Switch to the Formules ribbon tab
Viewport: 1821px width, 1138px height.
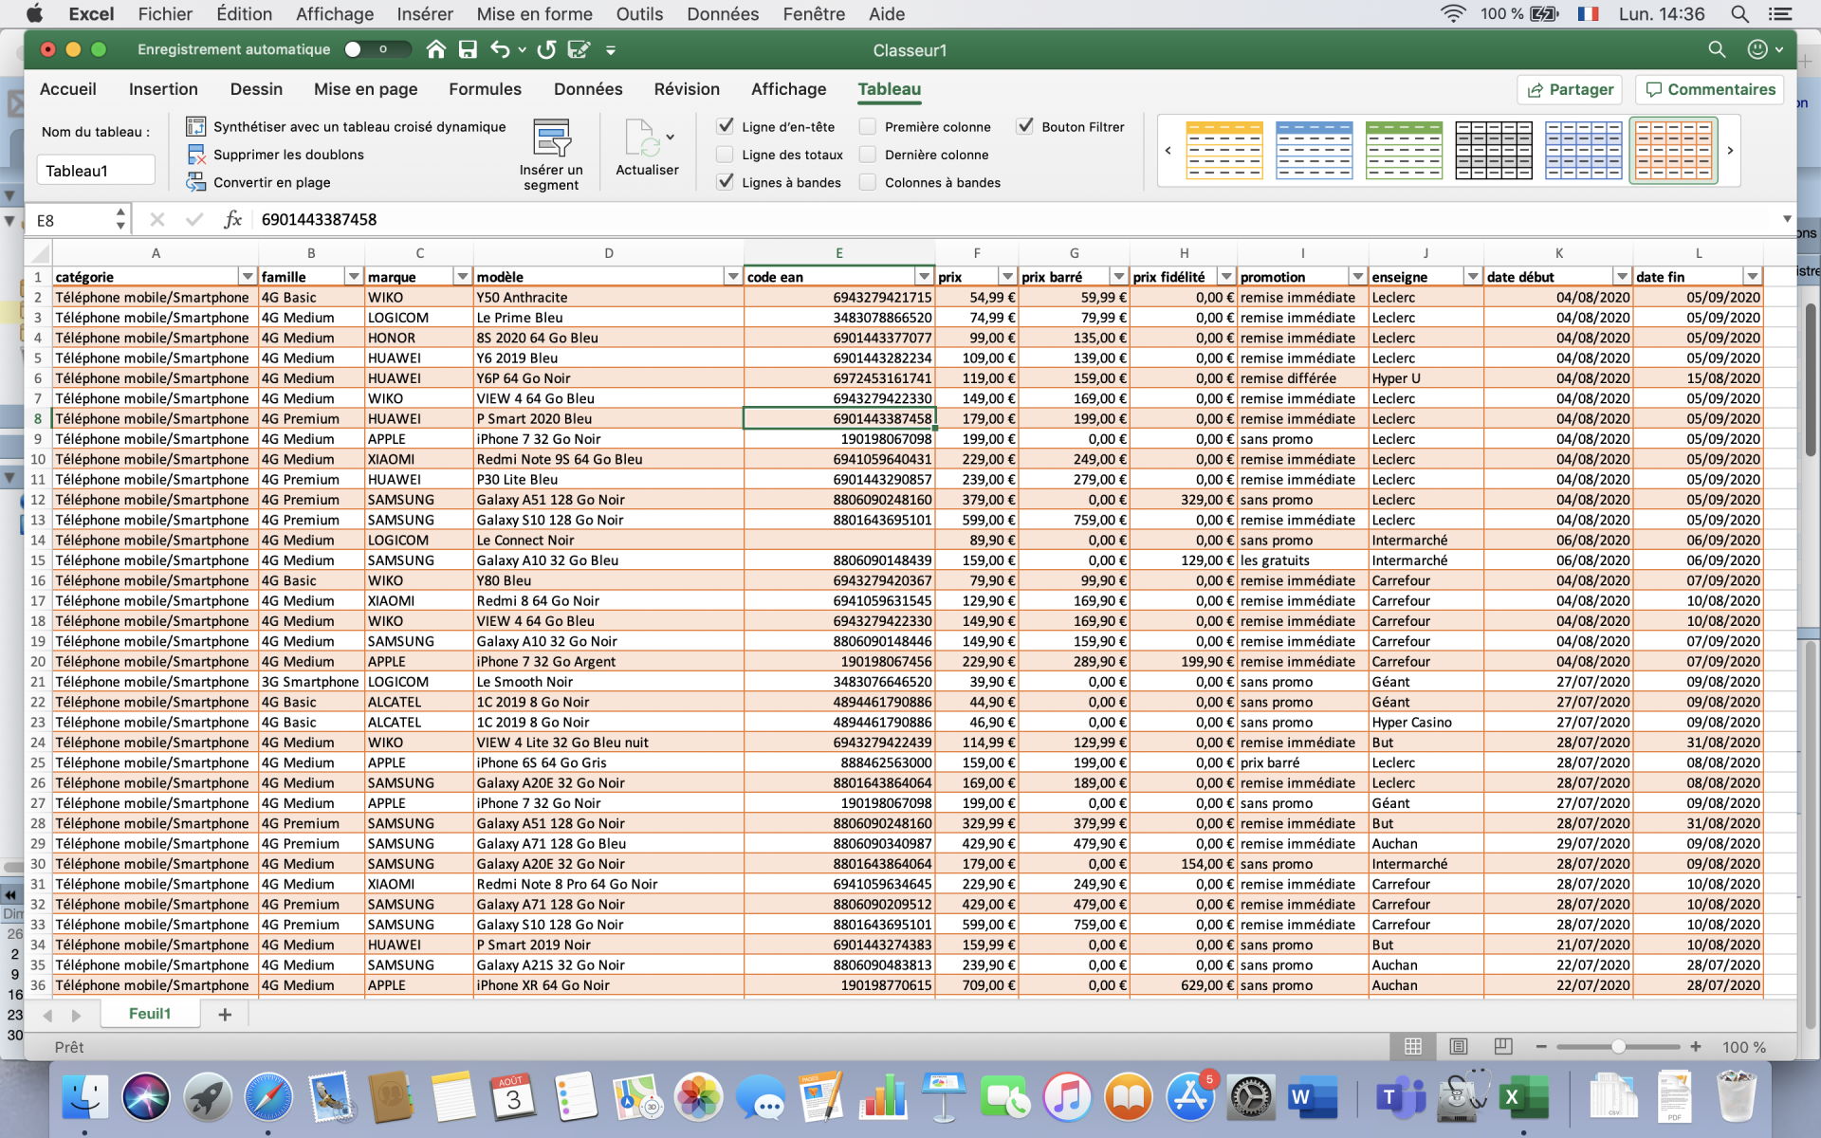pyautogui.click(x=485, y=89)
